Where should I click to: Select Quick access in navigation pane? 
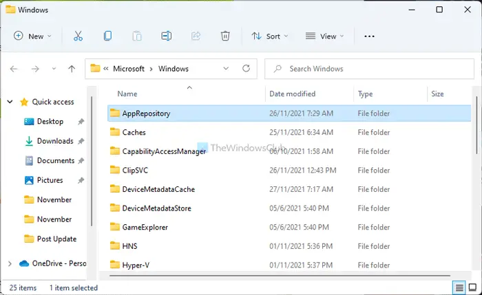(53, 102)
